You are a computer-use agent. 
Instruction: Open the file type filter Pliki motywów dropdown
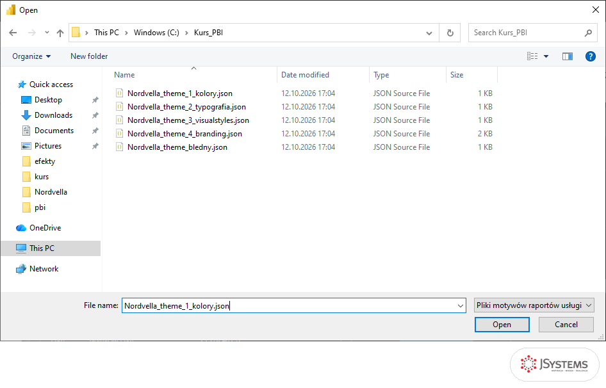tap(534, 305)
